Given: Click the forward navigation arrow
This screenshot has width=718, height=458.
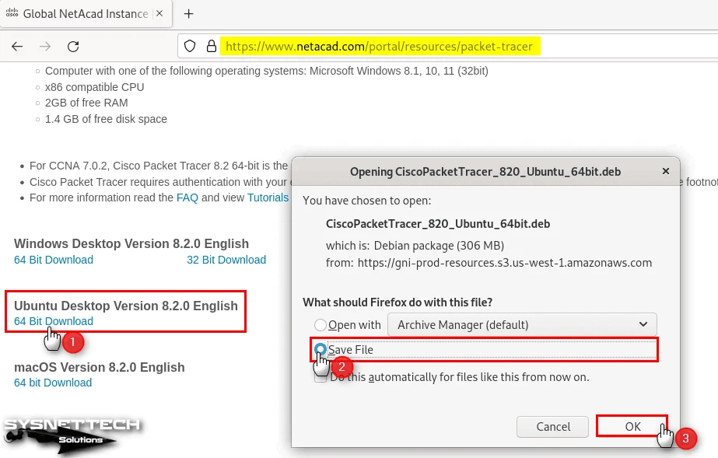Looking at the screenshot, I should pyautogui.click(x=45, y=47).
